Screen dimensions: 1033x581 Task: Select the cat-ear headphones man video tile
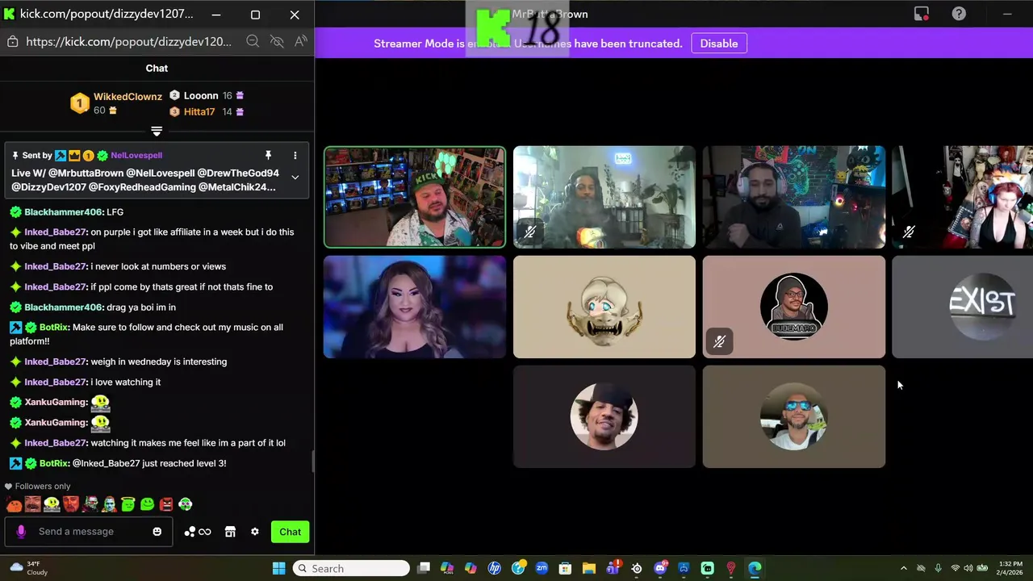[x=794, y=197]
